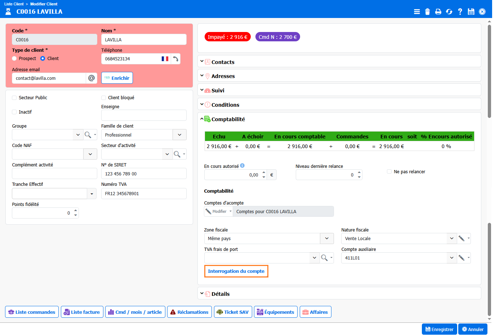Screen dimensions: 495x335
Task: Click the Interrogation du compte button
Action: click(x=236, y=271)
